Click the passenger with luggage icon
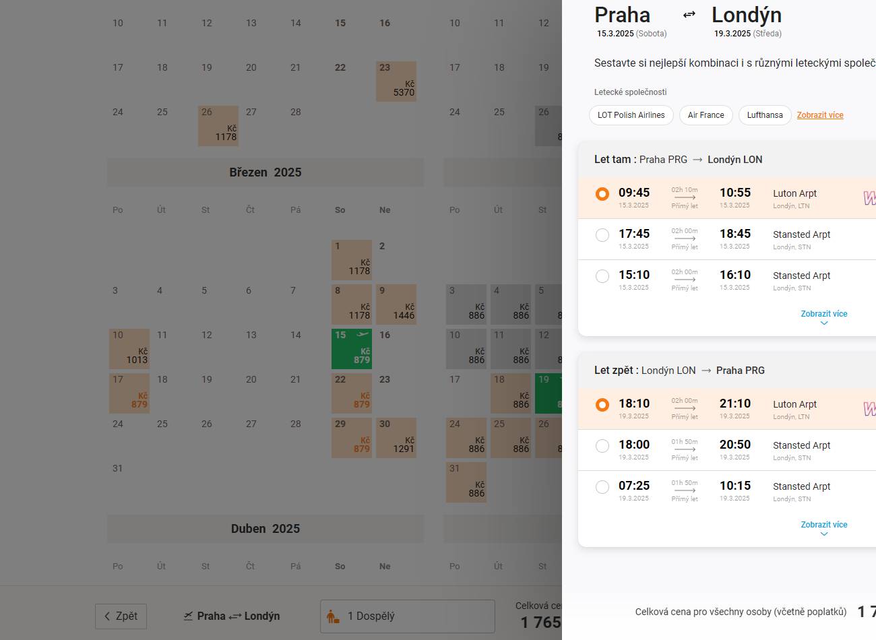Image resolution: width=876 pixels, height=640 pixels. pos(333,616)
